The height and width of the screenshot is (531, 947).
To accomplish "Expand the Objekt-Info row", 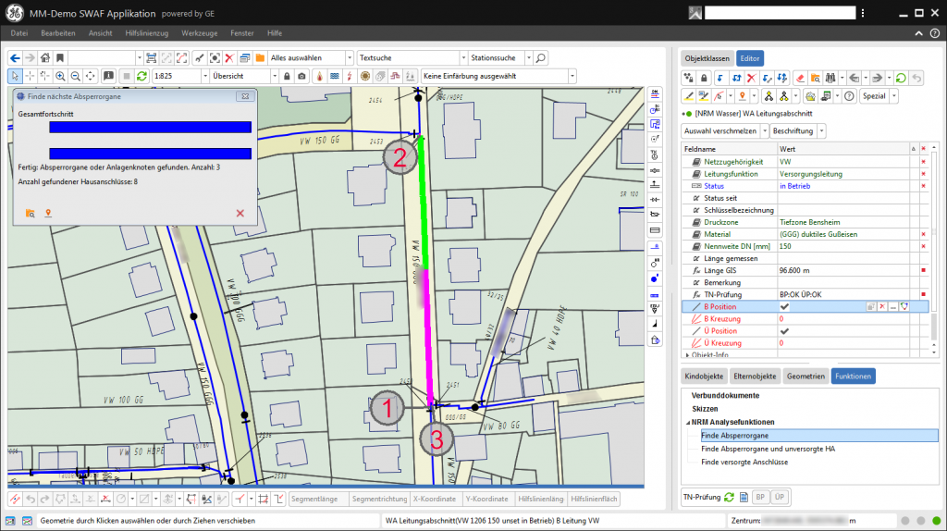I will (686, 354).
